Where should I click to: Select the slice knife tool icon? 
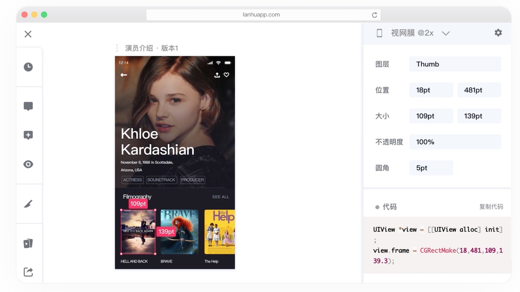[x=28, y=204]
